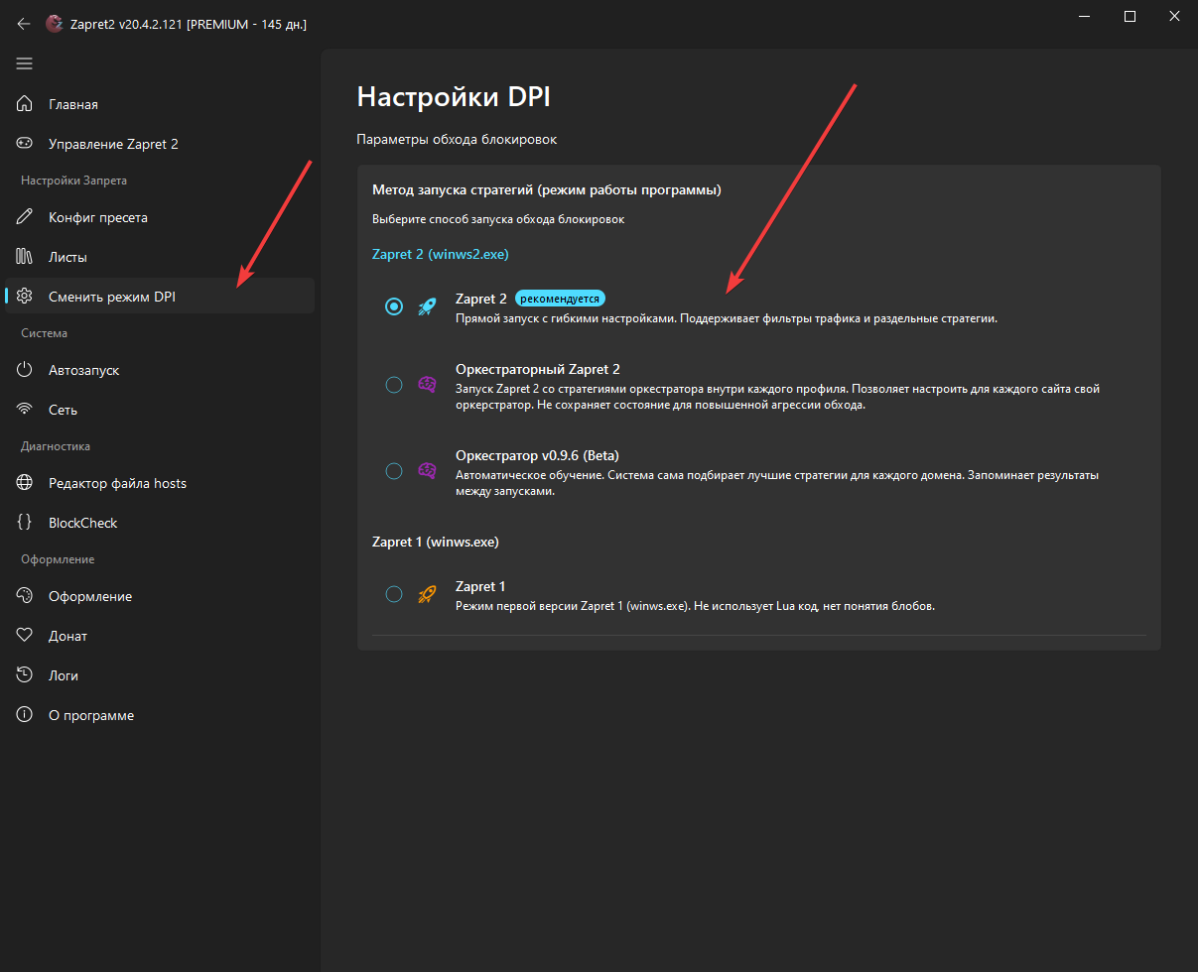Click the gear icon for Сменить режим DPI
The width and height of the screenshot is (1198, 972).
pyautogui.click(x=26, y=297)
